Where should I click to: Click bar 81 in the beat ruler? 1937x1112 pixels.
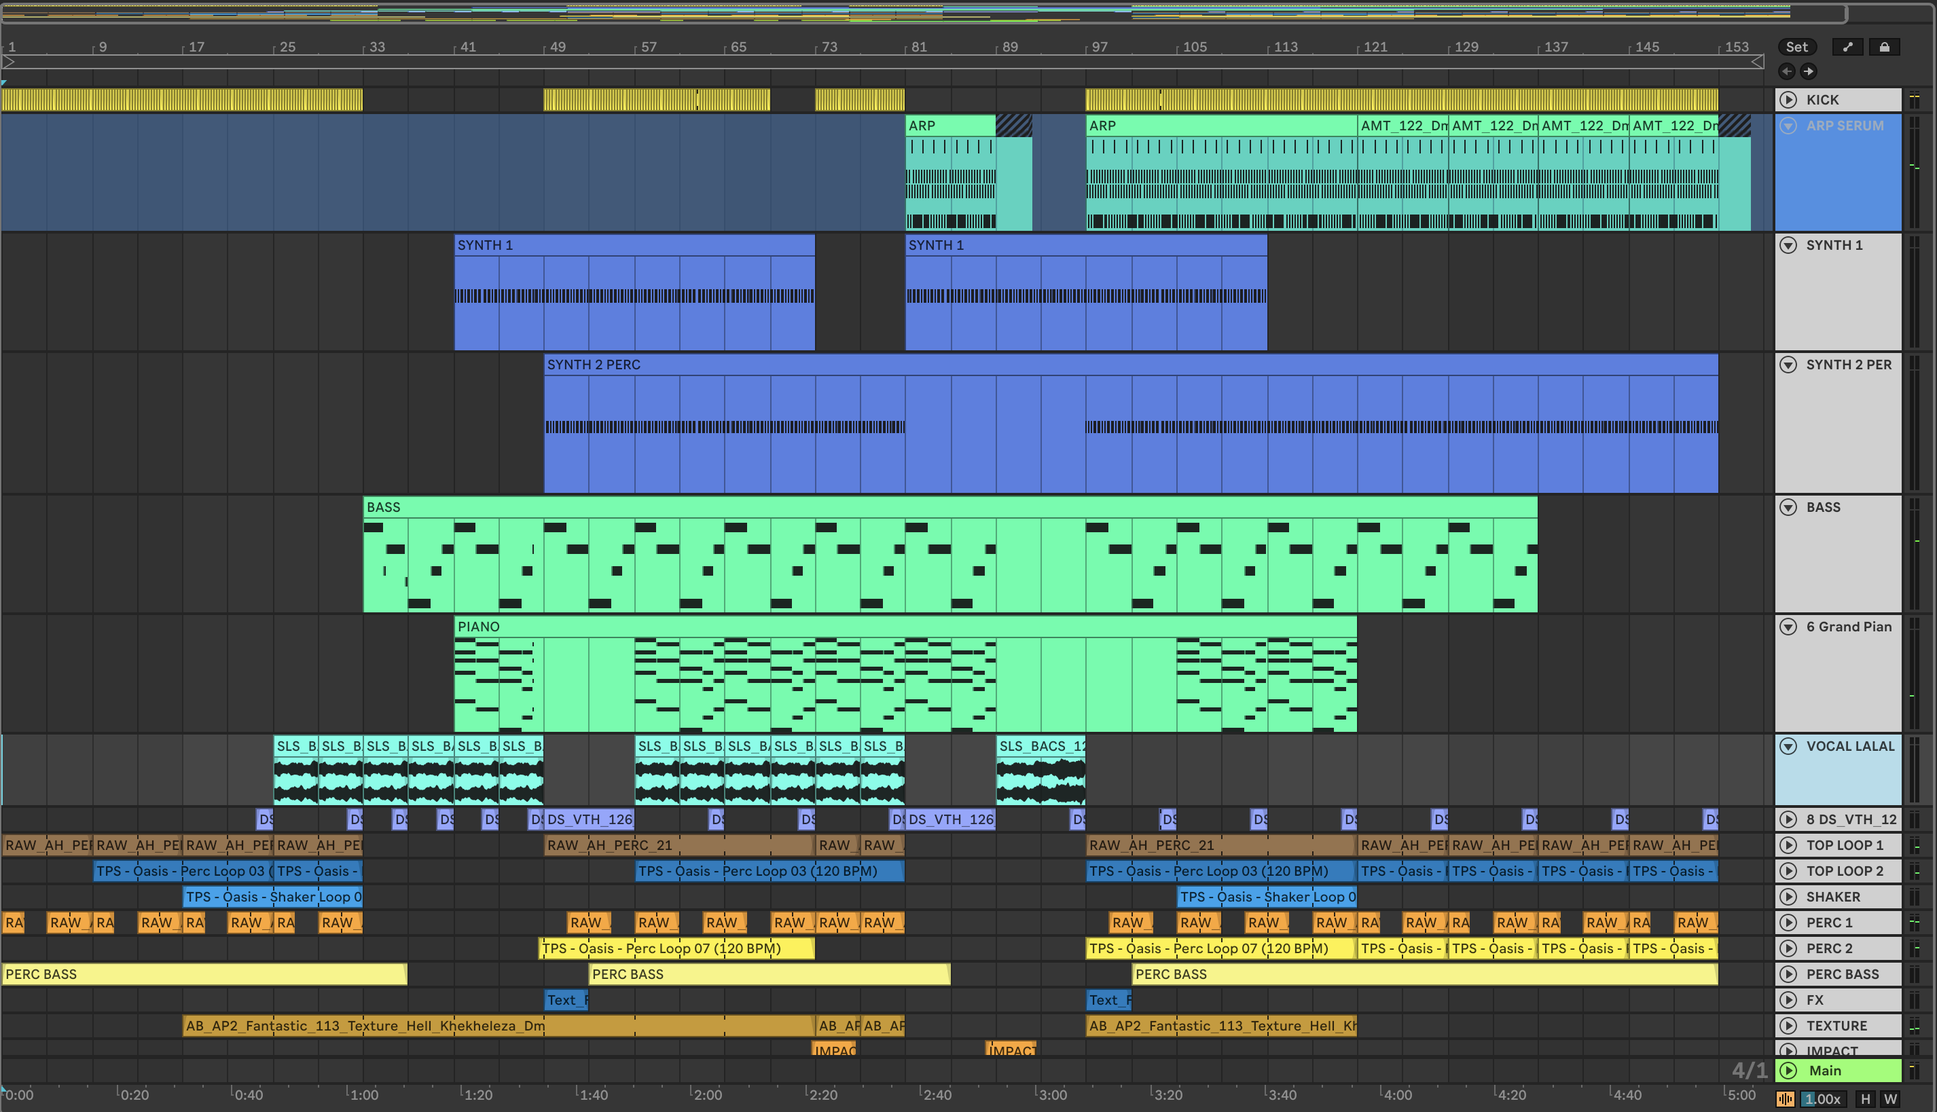(918, 48)
